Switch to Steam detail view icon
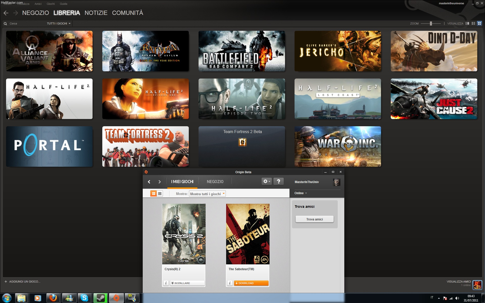The width and height of the screenshot is (485, 303). pyautogui.click(x=467, y=23)
